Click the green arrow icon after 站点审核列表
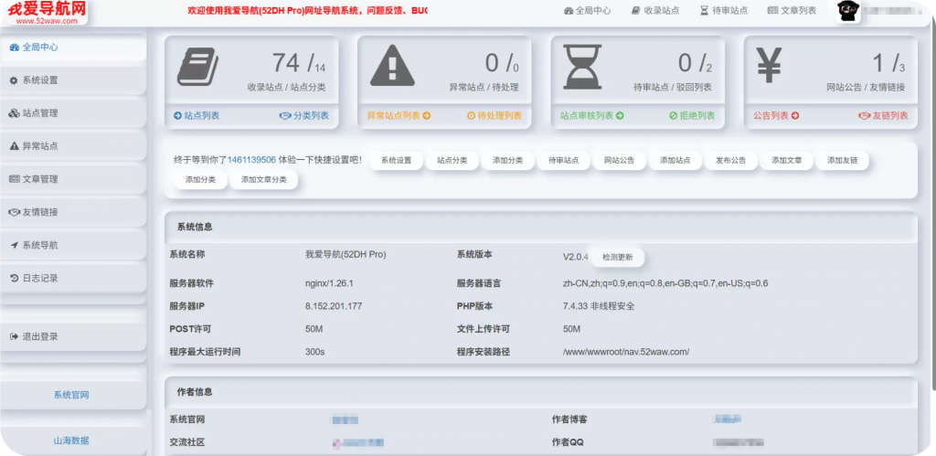This screenshot has height=456, width=936. coord(620,116)
